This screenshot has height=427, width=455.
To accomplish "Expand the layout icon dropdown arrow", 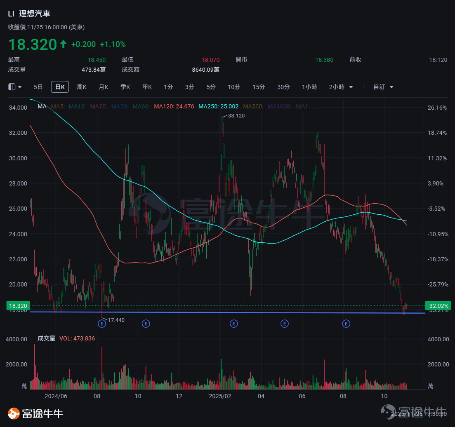I will pos(20,87).
